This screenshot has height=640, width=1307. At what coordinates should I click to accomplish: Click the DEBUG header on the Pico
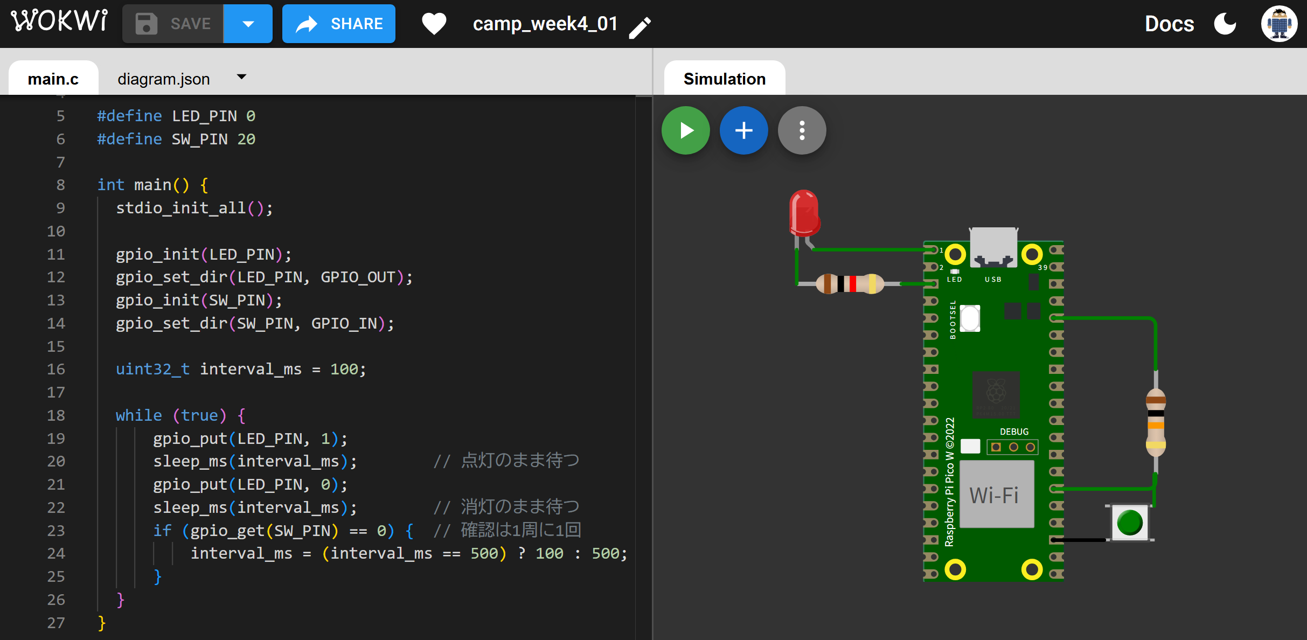(x=1013, y=447)
